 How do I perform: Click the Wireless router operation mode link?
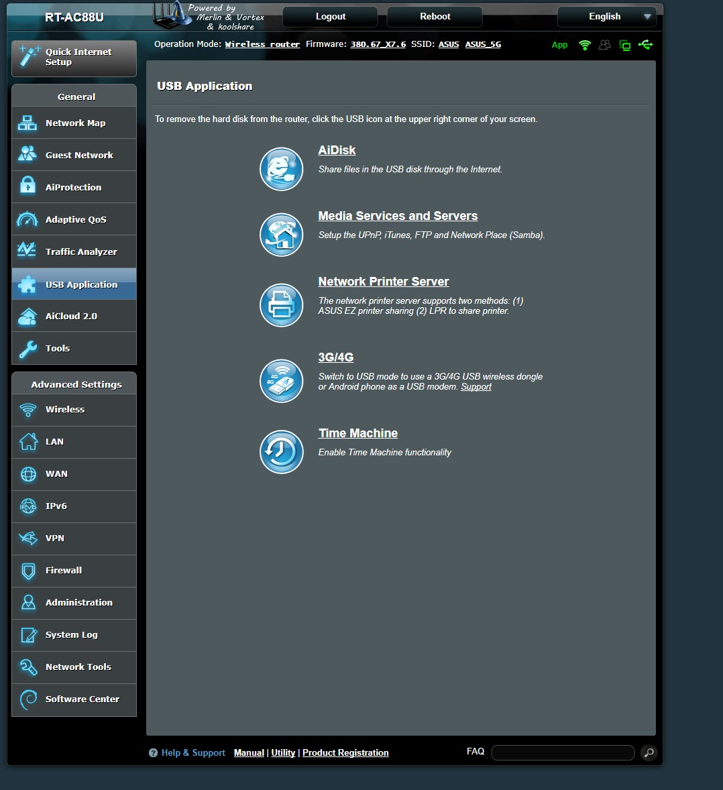262,44
